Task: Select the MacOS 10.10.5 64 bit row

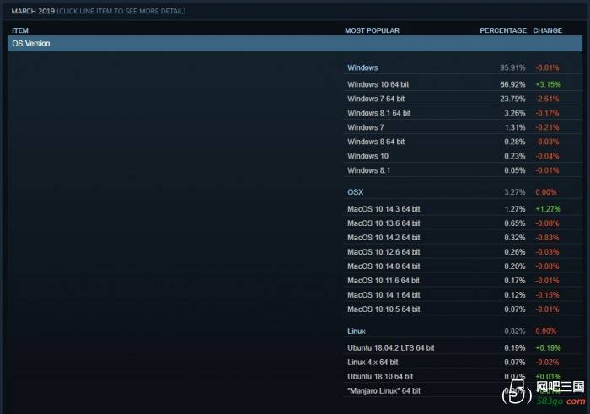Action: tap(463, 309)
